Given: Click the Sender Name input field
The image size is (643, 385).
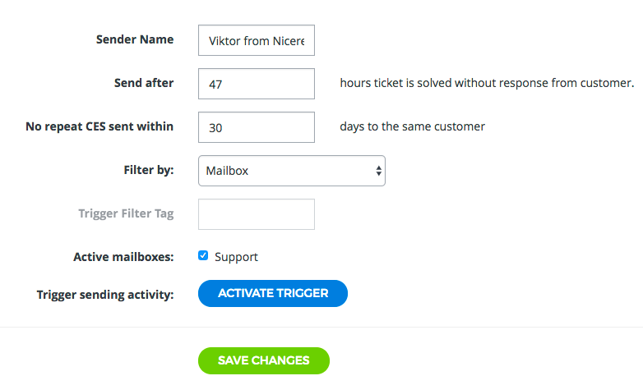Looking at the screenshot, I should [257, 40].
